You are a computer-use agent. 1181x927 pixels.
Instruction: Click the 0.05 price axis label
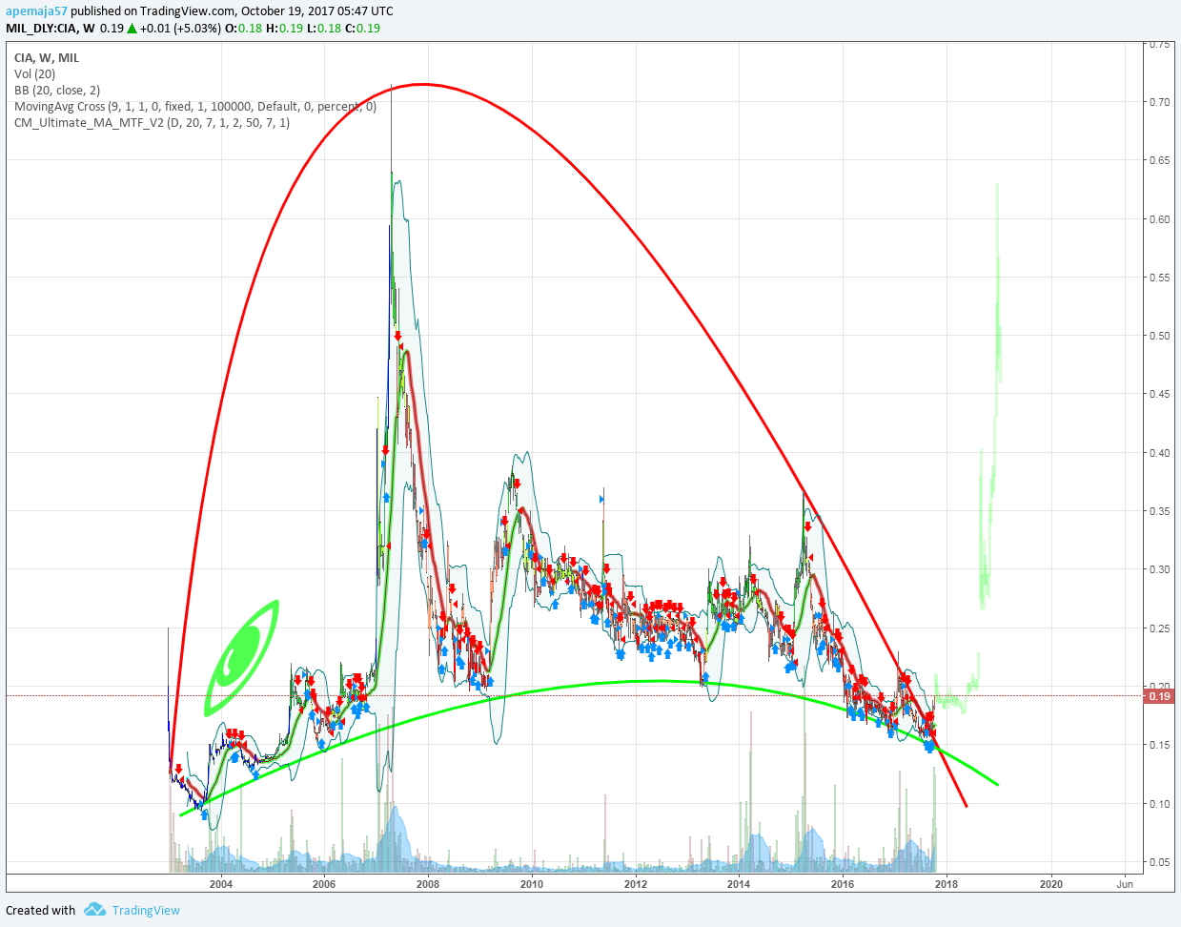(x=1159, y=862)
